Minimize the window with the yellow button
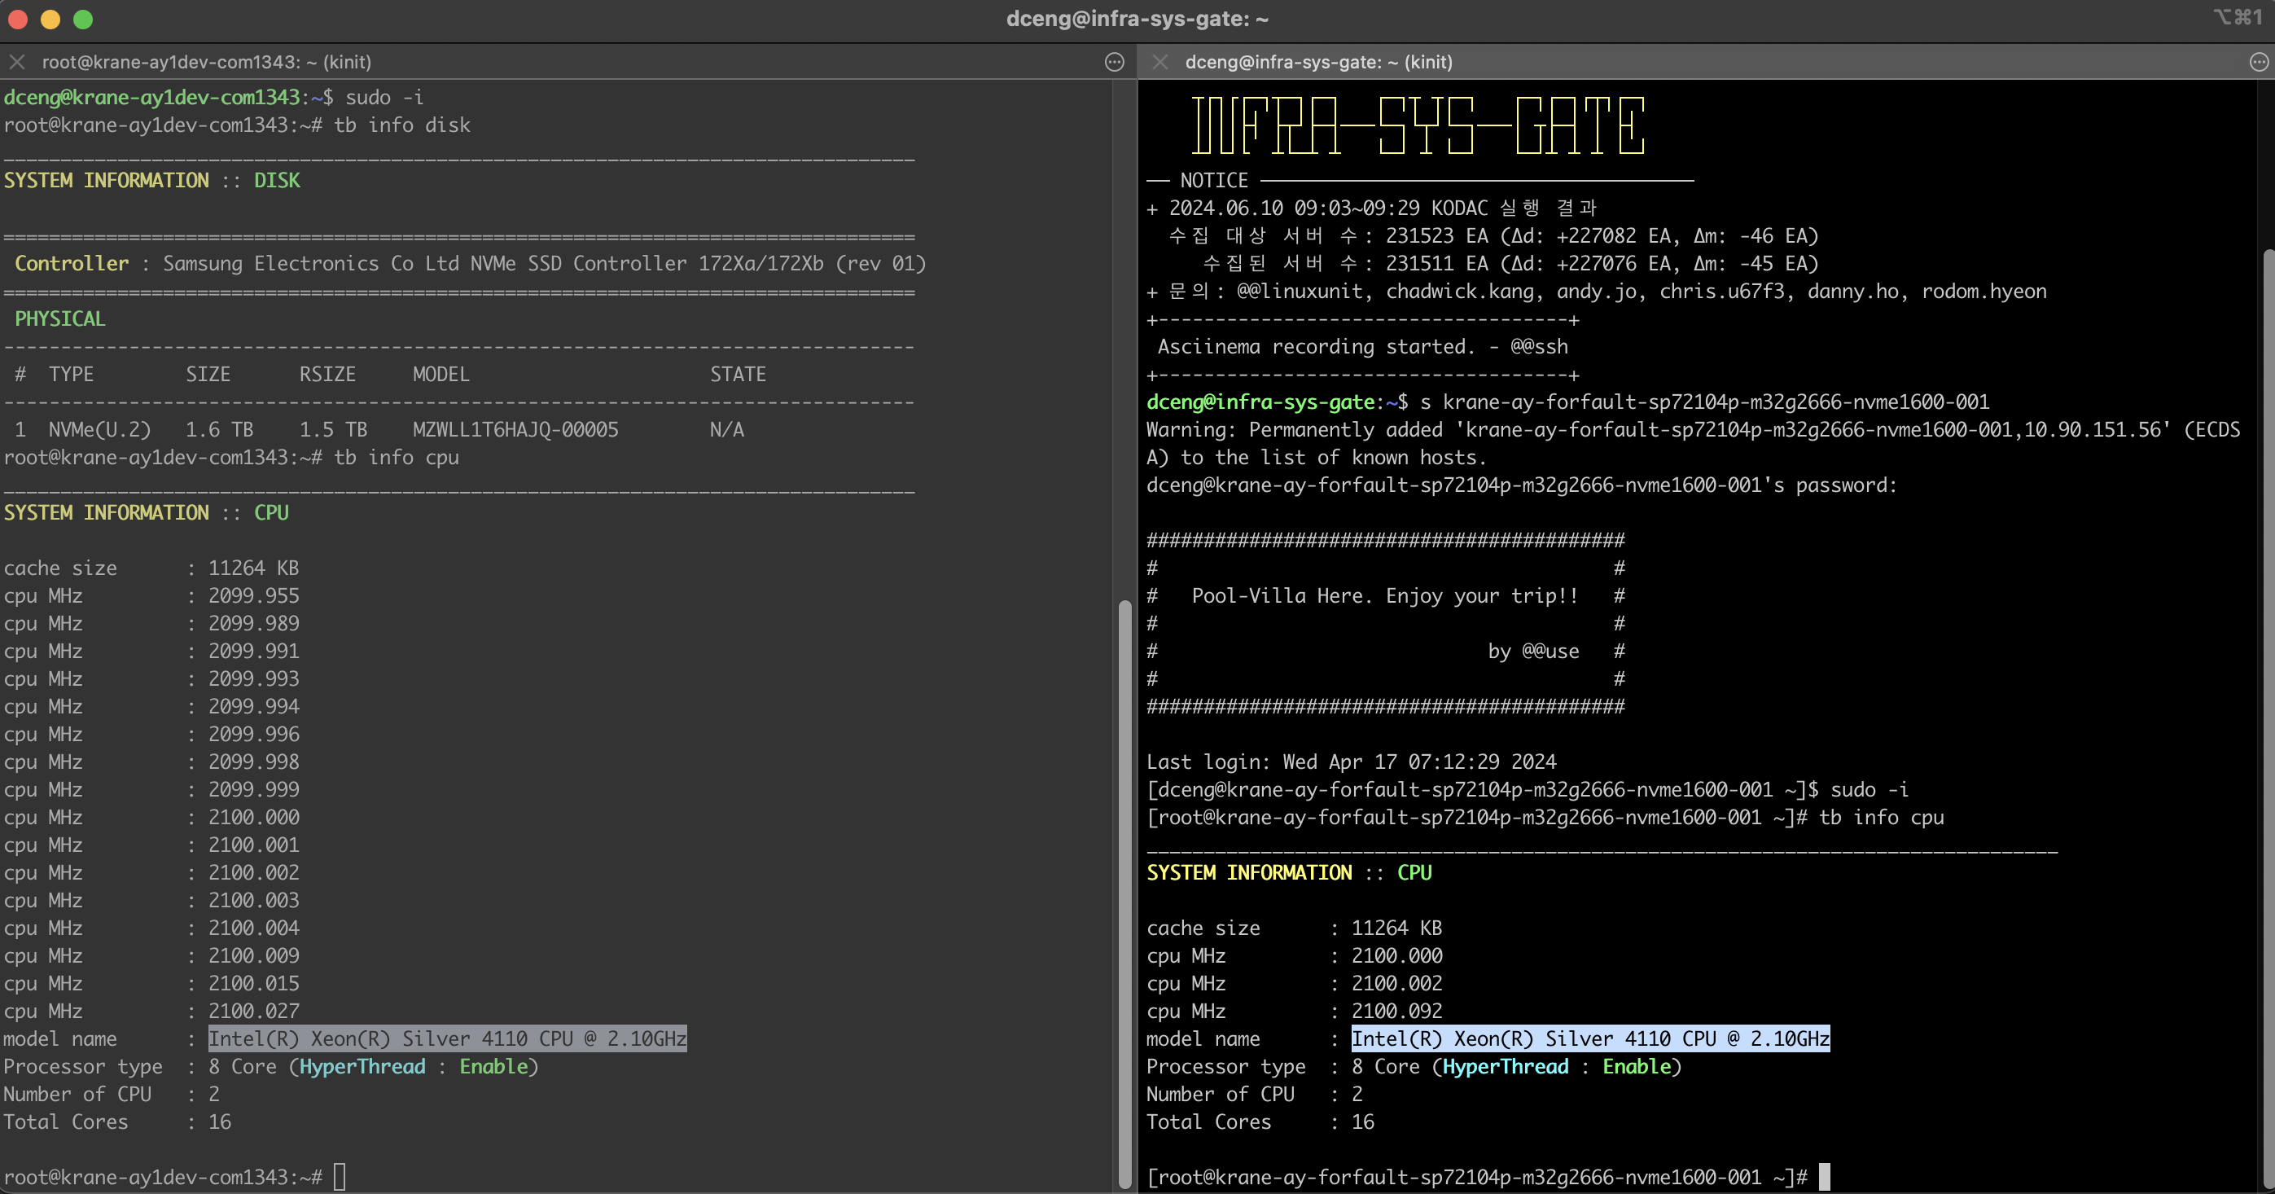 click(50, 20)
